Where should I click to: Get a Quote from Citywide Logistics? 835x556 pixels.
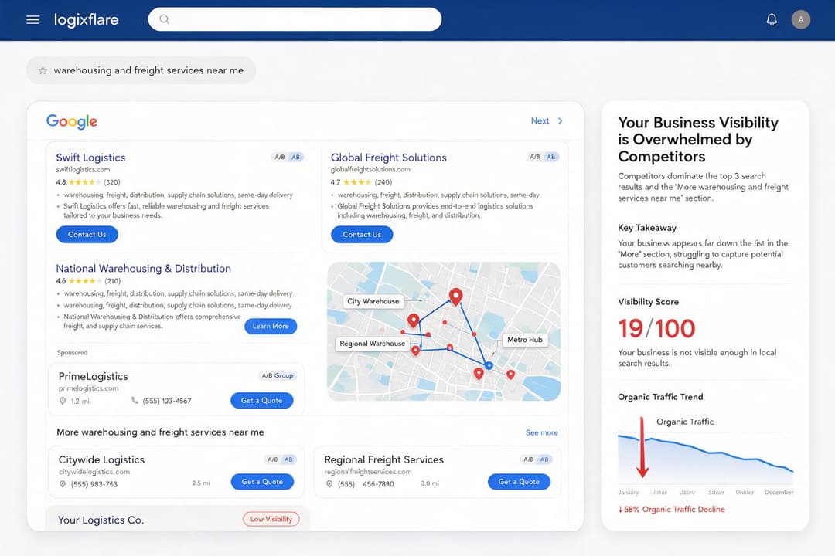(x=262, y=482)
